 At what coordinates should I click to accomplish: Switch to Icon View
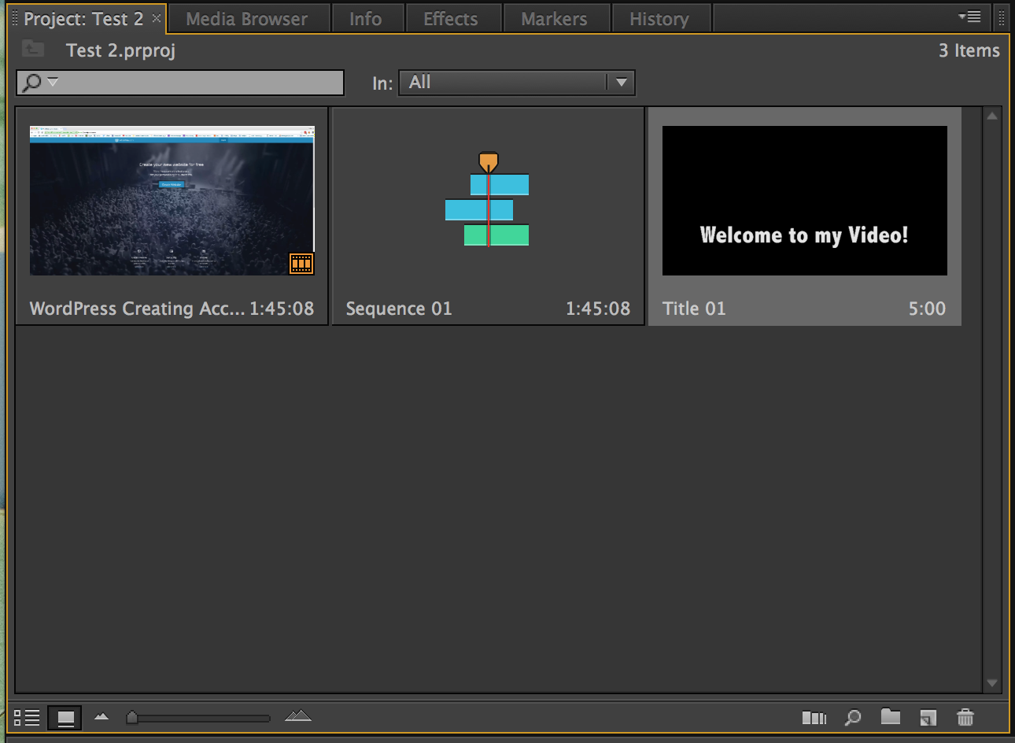click(x=65, y=718)
